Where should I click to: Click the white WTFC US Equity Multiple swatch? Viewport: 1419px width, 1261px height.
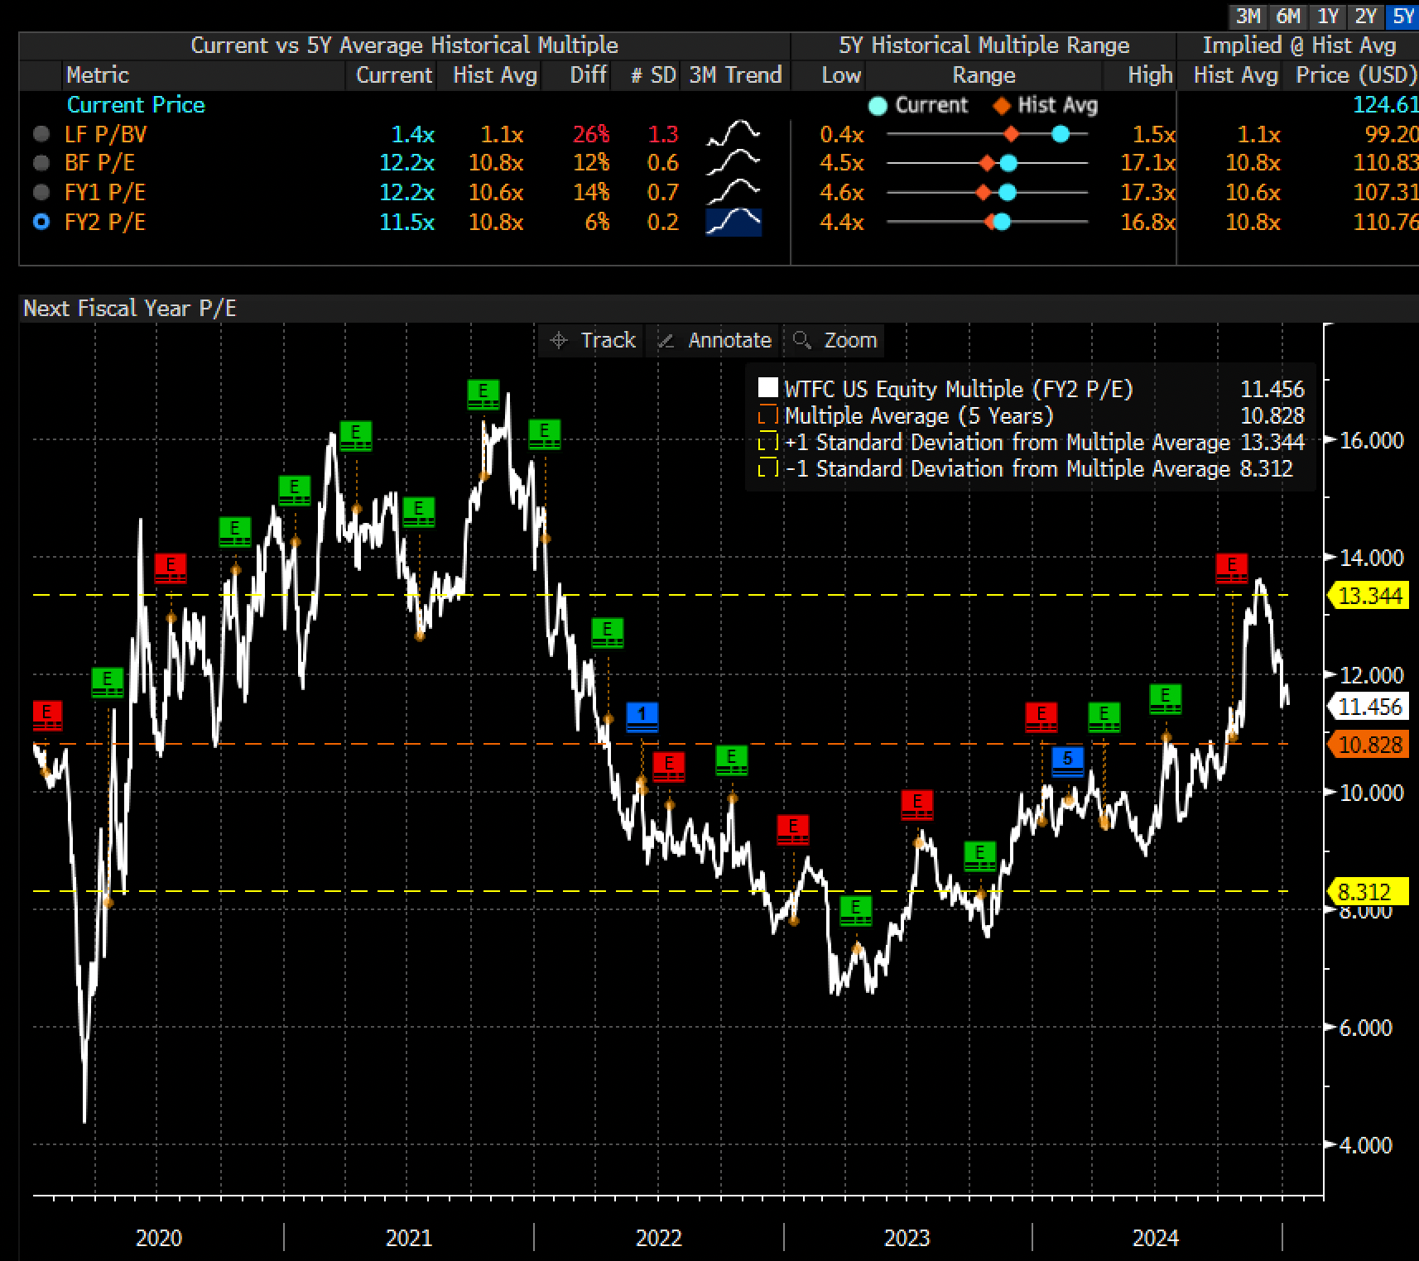767,388
